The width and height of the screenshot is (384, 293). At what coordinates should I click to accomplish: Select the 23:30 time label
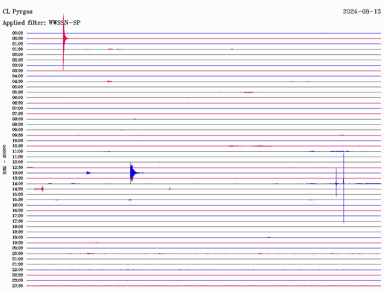click(x=17, y=285)
